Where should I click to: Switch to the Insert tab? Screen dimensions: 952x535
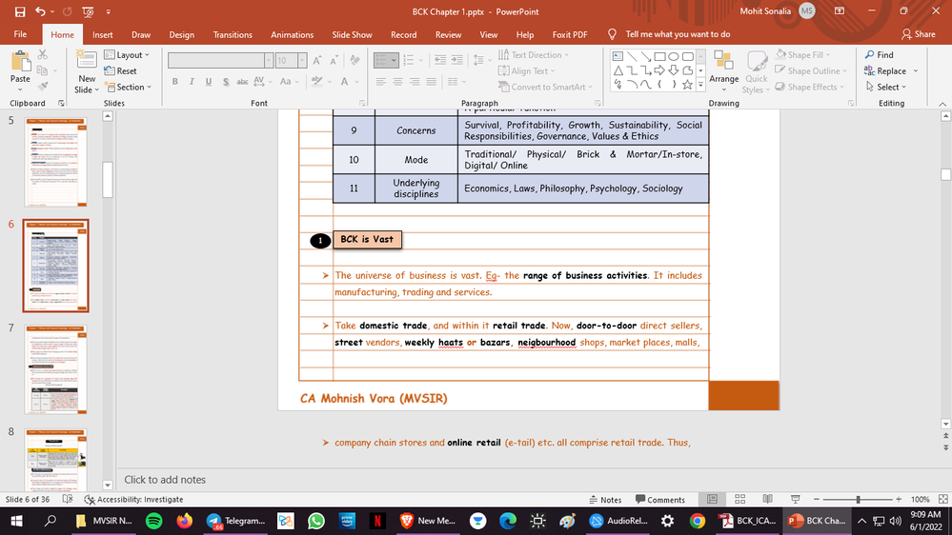[103, 34]
